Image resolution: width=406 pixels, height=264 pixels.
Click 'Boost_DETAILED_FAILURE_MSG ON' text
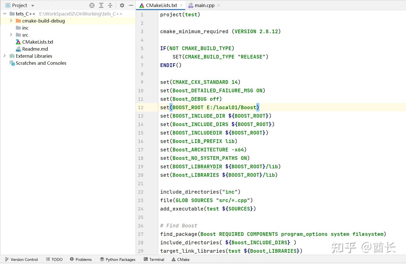tap(217, 91)
